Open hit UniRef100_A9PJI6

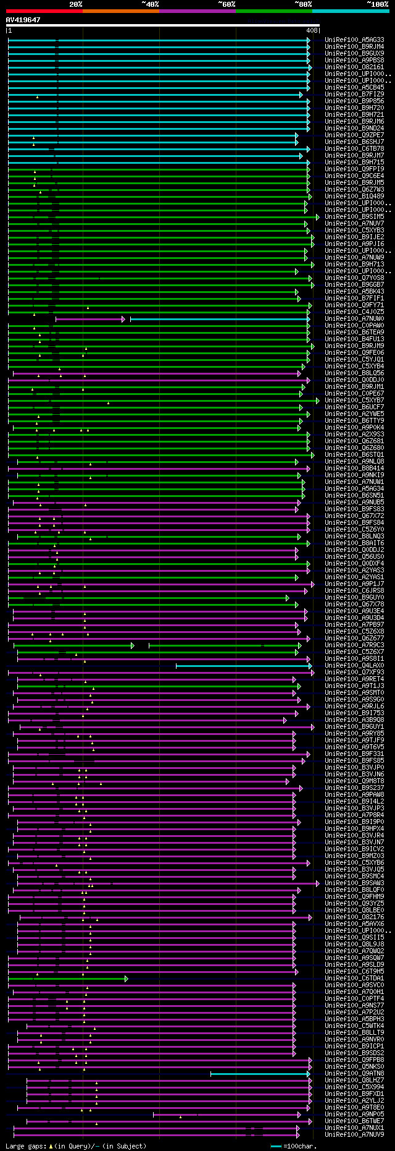coord(354,244)
